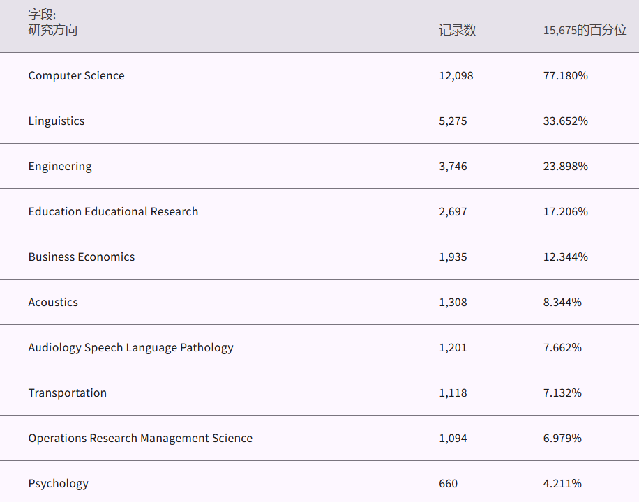The width and height of the screenshot is (639, 502).
Task: Select the 17.206% percentage cell
Action: (566, 211)
